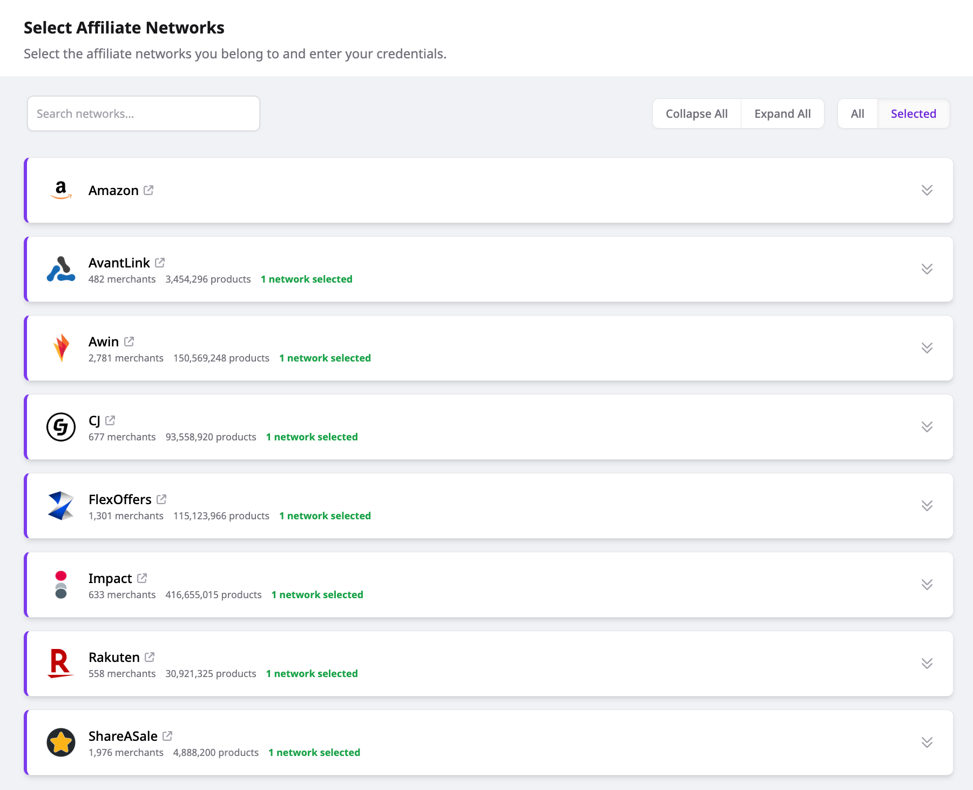Click Rakuten's '1 network selected' status

click(312, 674)
